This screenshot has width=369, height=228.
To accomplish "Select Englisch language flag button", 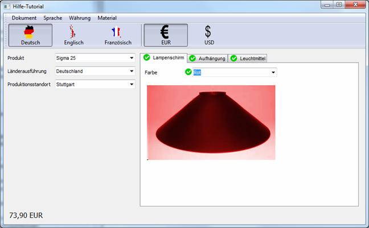I will (x=73, y=35).
